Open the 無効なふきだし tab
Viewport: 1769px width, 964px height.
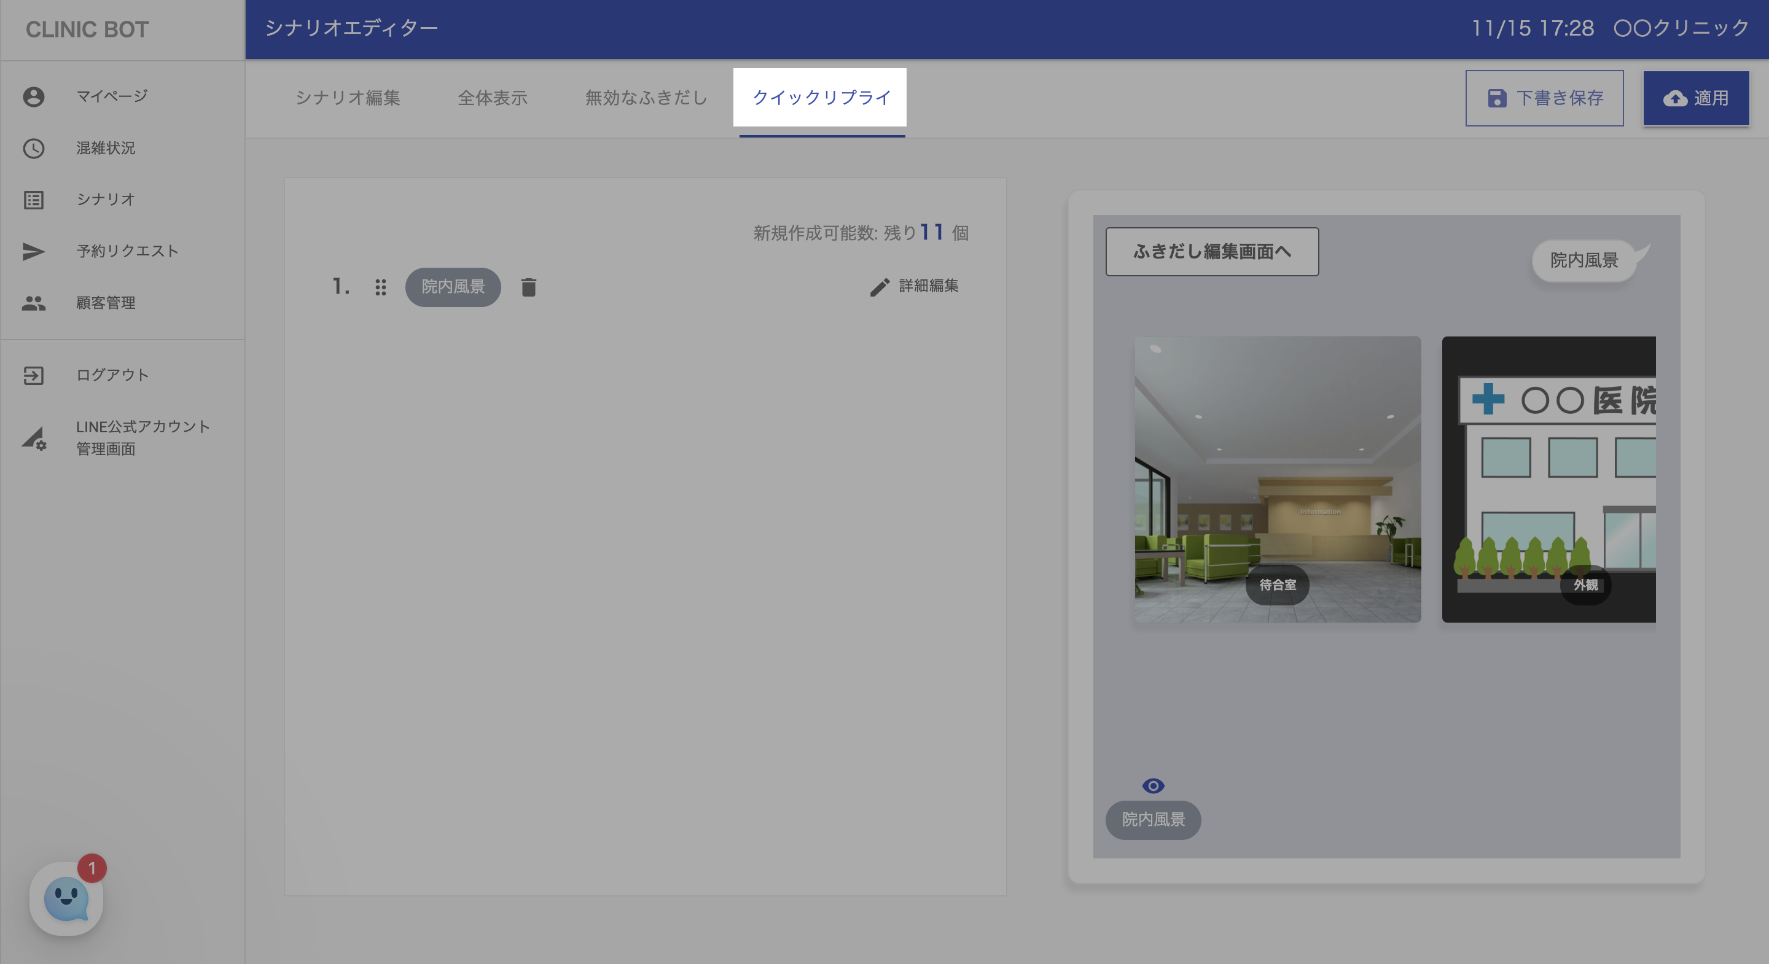coord(646,98)
